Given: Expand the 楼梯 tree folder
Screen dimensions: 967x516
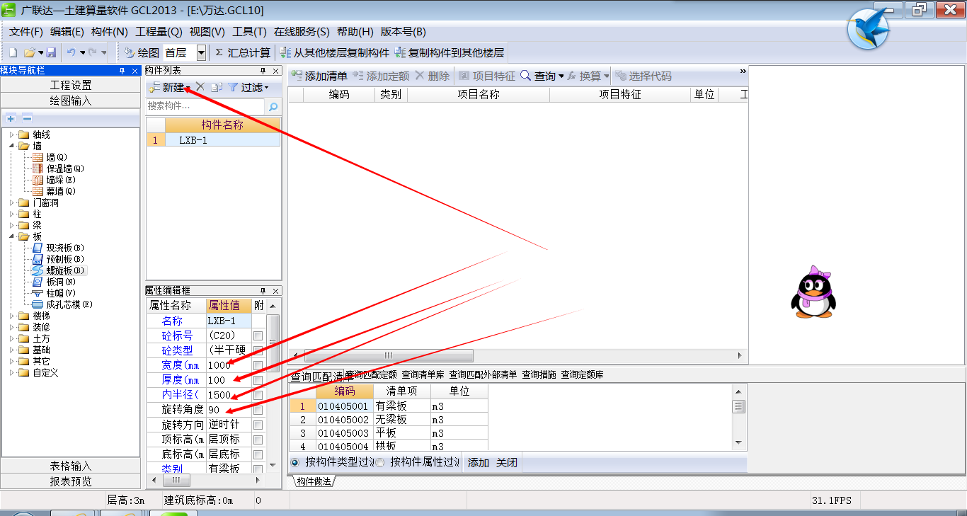Looking at the screenshot, I should pos(11,316).
